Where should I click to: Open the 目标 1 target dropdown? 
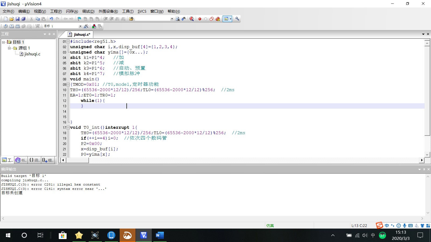[x=80, y=26]
